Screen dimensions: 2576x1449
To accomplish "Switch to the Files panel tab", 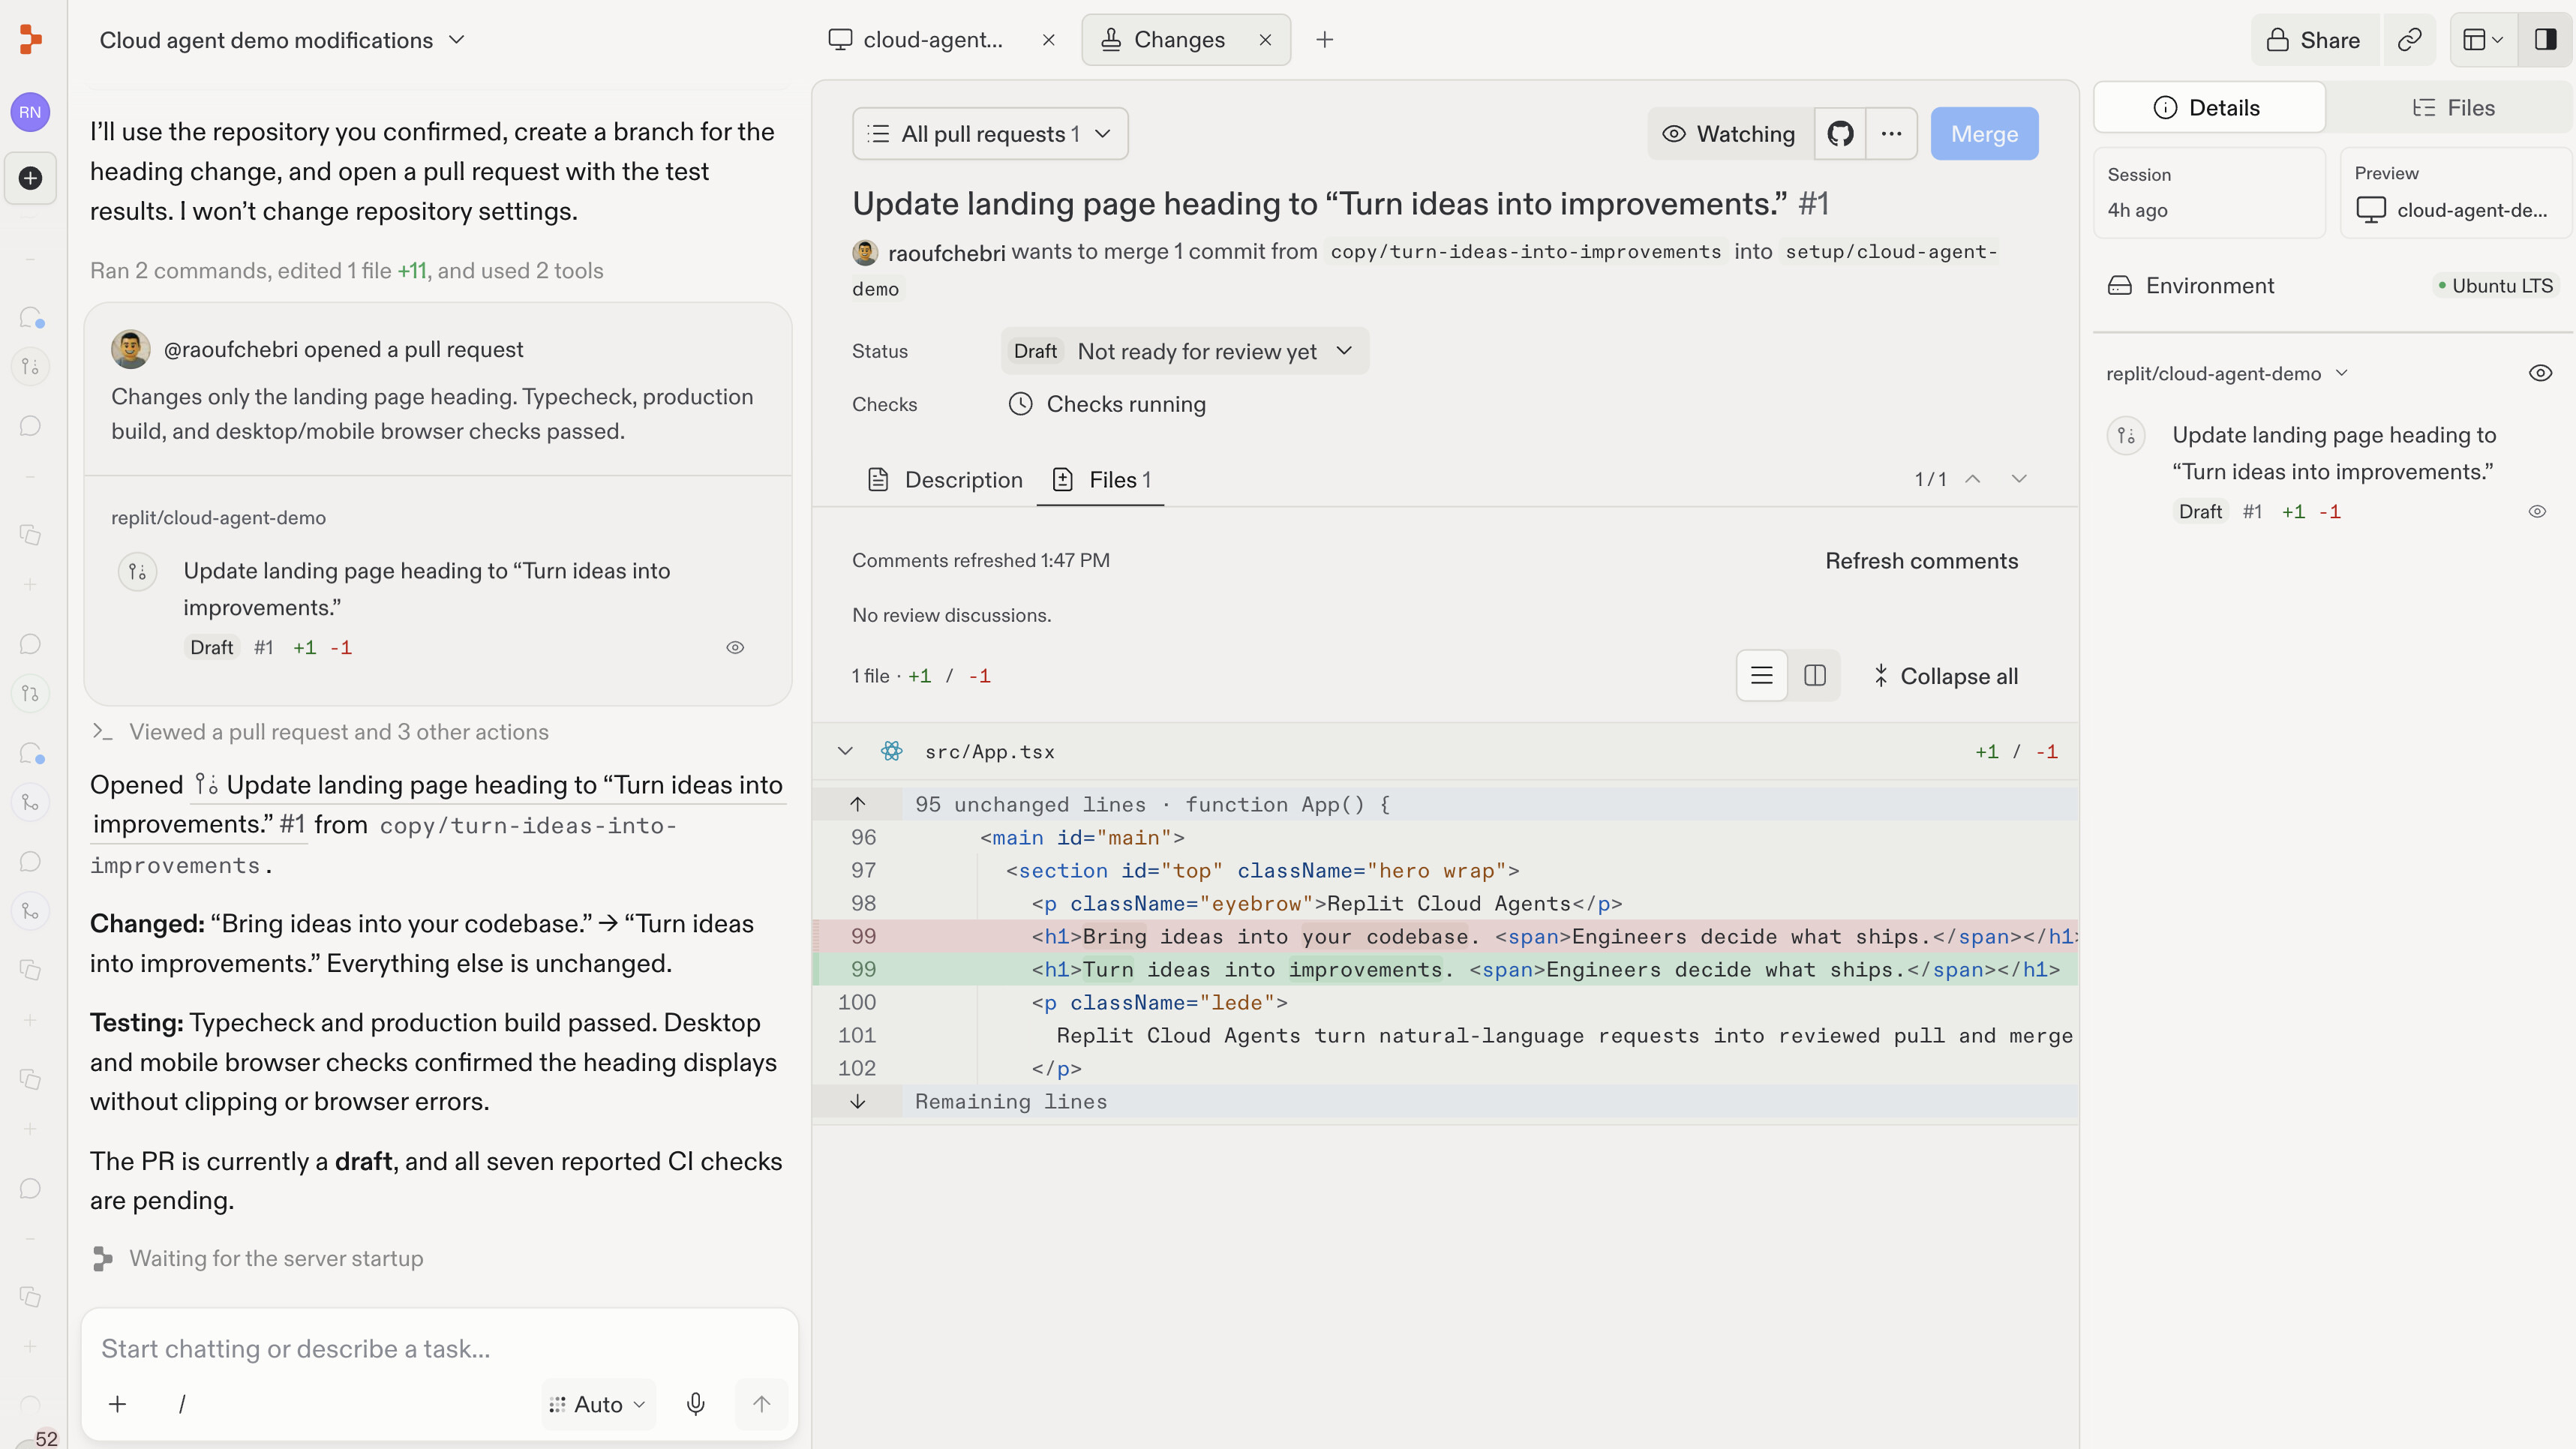I will (2453, 108).
